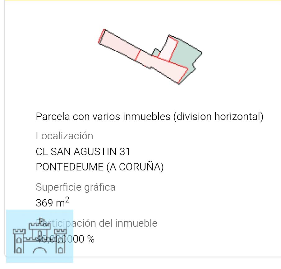
Task: Click the flag atop the castle icon
Action: pos(42,221)
